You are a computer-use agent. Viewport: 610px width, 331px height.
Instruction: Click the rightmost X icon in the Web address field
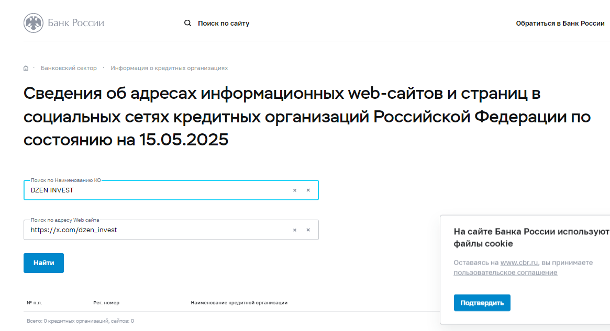[308, 230]
